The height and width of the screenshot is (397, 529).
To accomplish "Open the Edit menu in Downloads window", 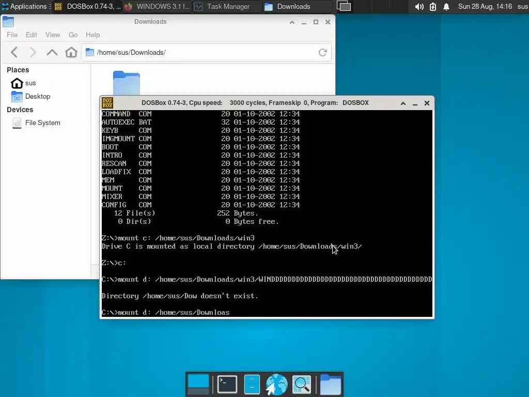I will click(32, 35).
